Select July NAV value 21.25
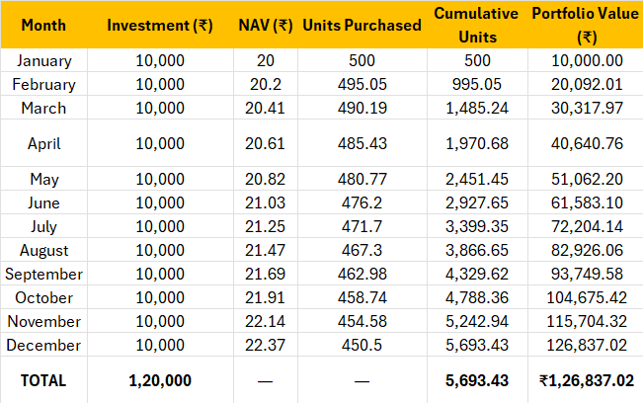The image size is (643, 403). (x=266, y=227)
